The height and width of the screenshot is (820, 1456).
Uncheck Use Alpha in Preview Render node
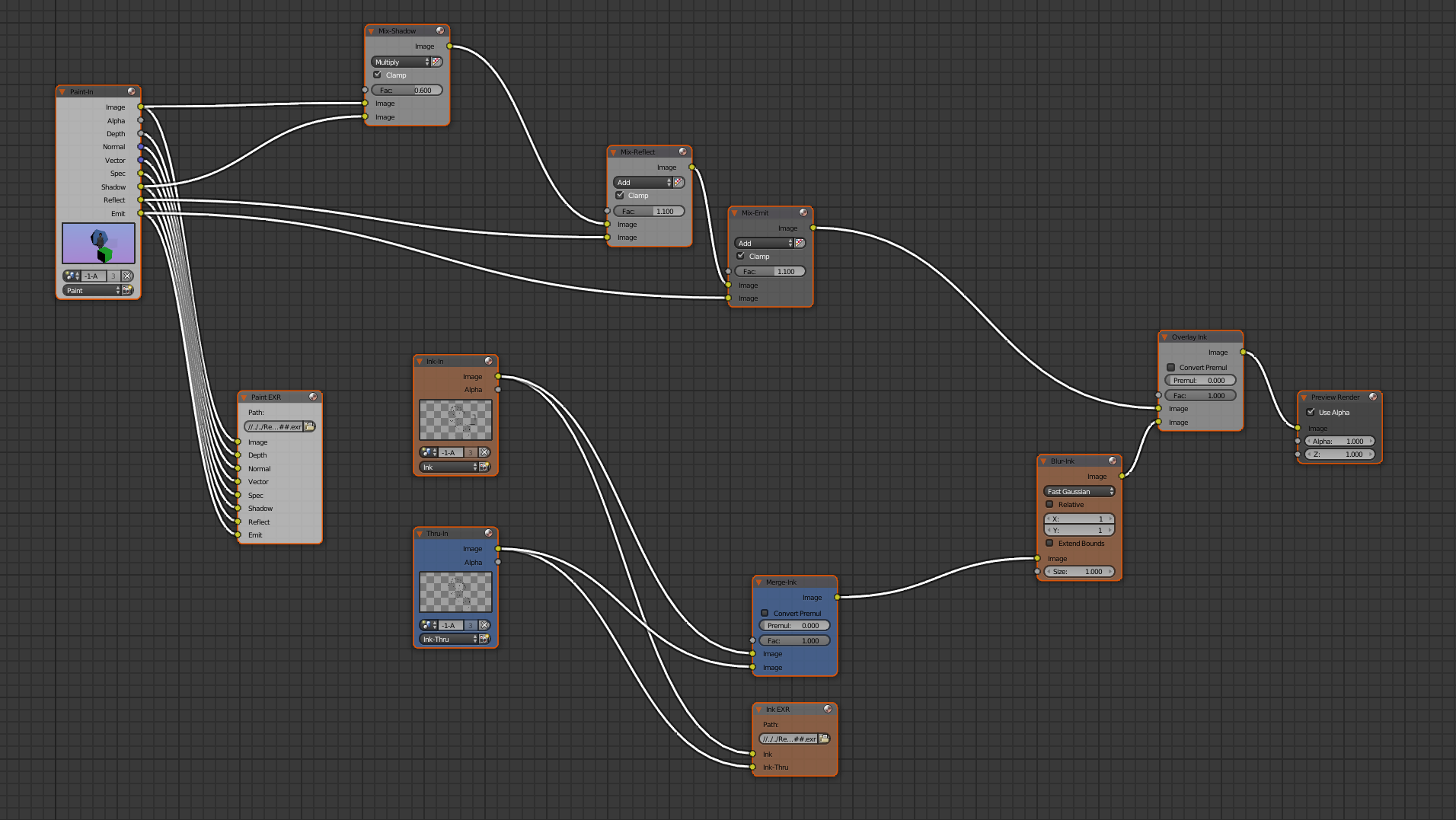pyautogui.click(x=1311, y=412)
